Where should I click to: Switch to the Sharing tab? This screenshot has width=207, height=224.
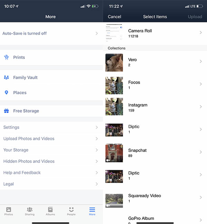pos(30,211)
